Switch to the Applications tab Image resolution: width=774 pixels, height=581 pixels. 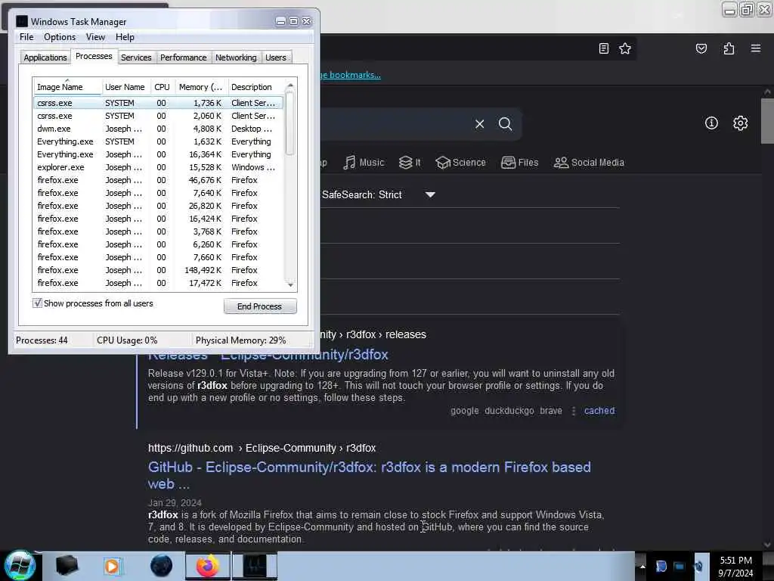coord(45,57)
